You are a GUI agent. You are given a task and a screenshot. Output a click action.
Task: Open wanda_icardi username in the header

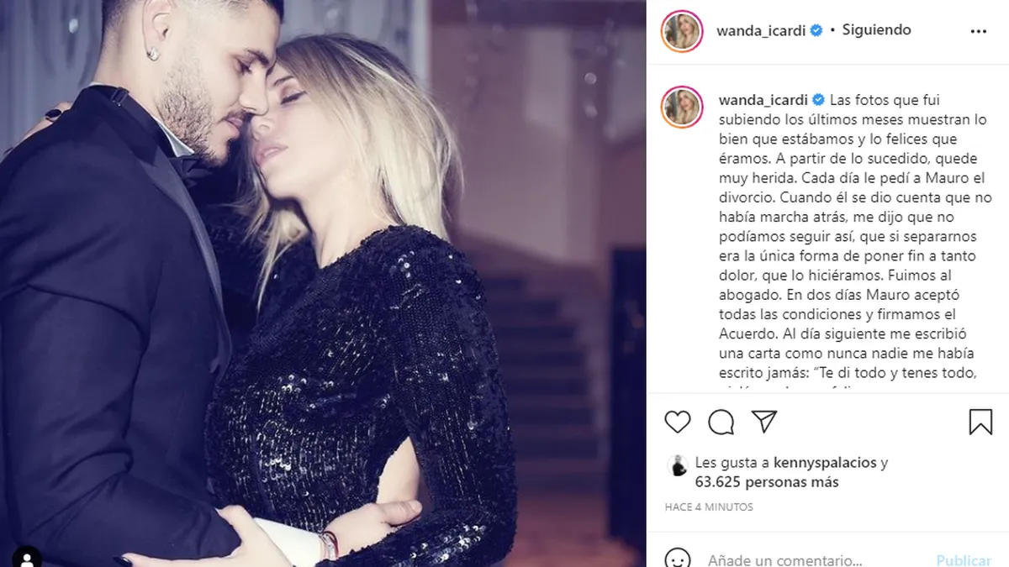pos(760,30)
